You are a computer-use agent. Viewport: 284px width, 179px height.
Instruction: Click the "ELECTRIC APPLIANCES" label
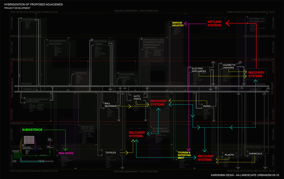click(199, 70)
